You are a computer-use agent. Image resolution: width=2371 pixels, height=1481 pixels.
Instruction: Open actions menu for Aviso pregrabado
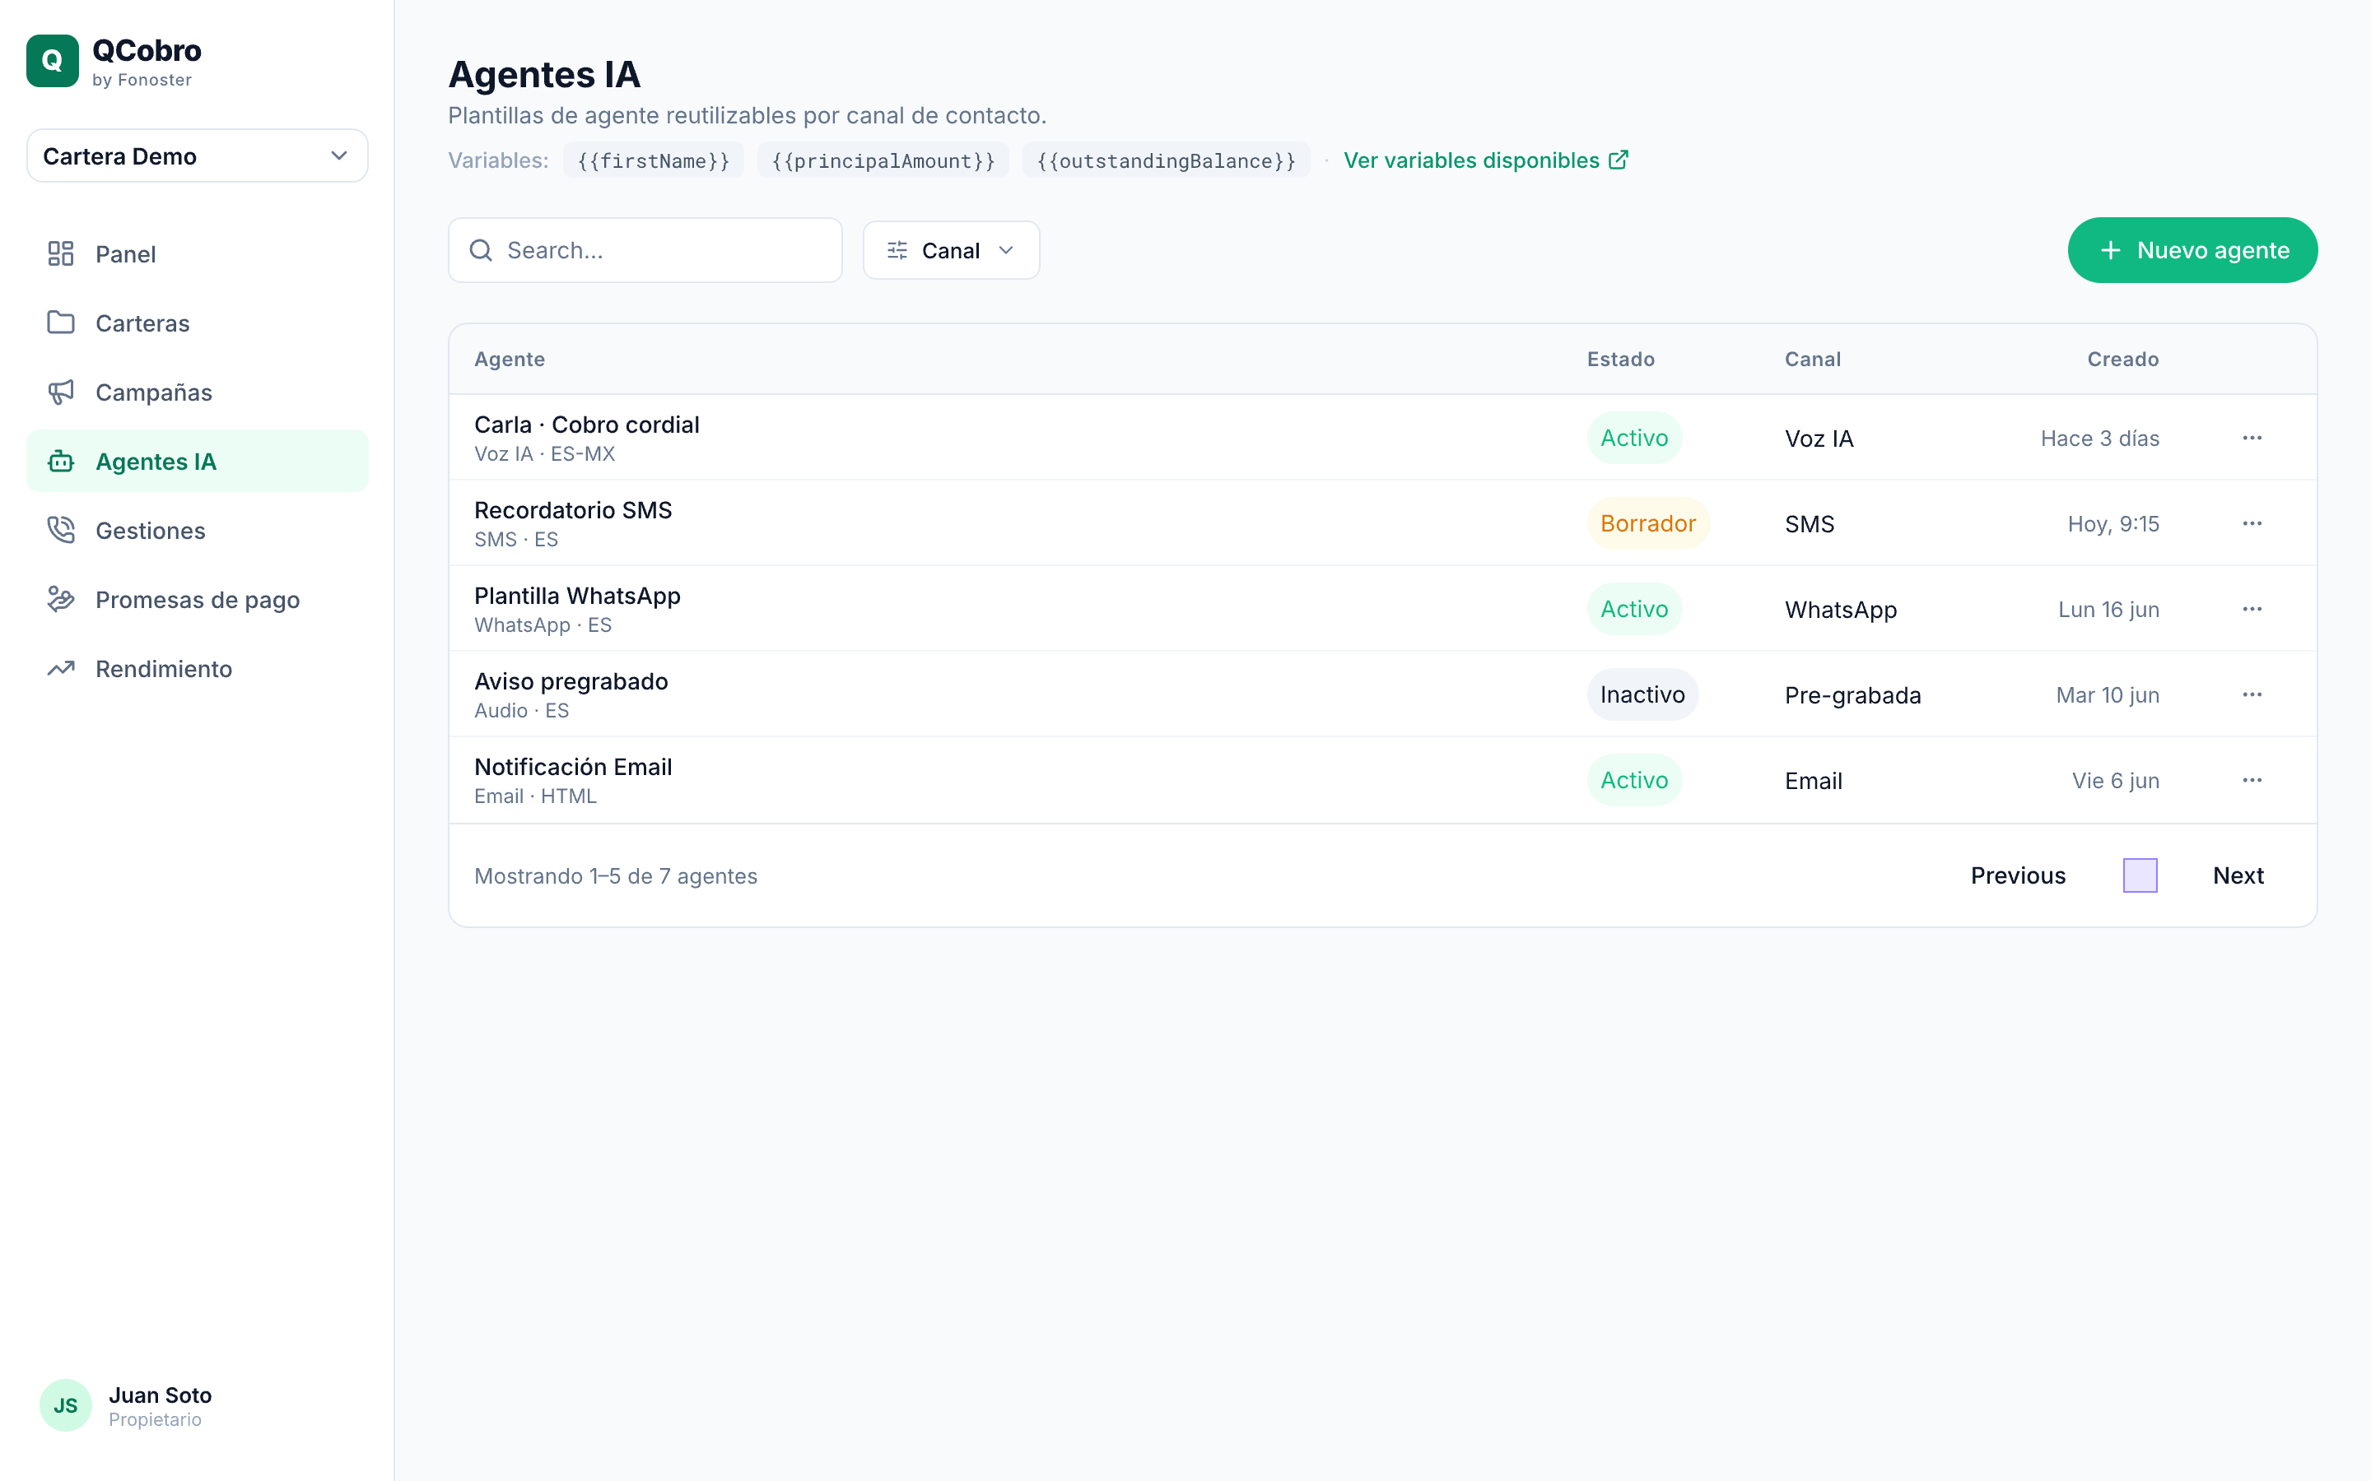[x=2252, y=694]
